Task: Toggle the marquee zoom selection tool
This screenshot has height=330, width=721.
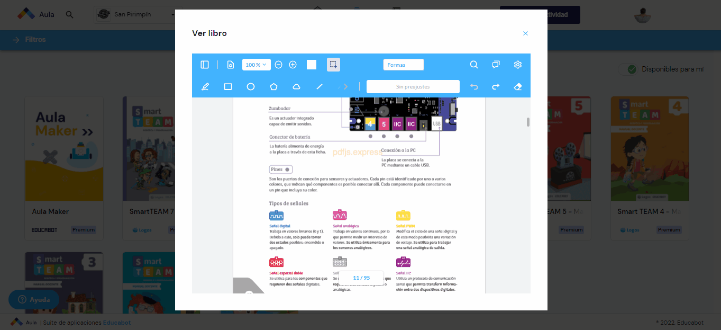Action: point(333,65)
